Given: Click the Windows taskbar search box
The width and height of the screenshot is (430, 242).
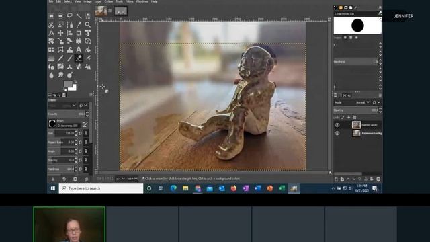Looking at the screenshot, I should pos(101,188).
